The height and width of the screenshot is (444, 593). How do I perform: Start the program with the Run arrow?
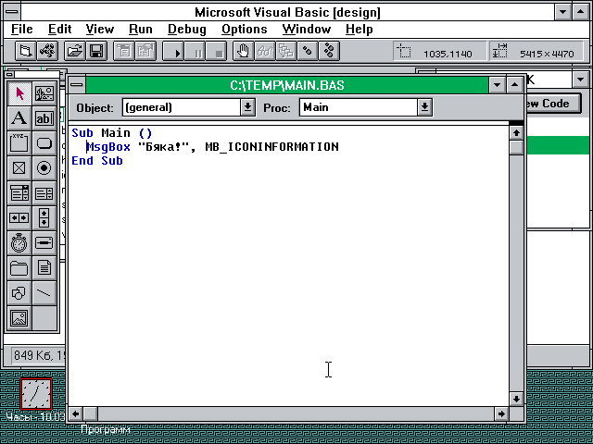173,51
